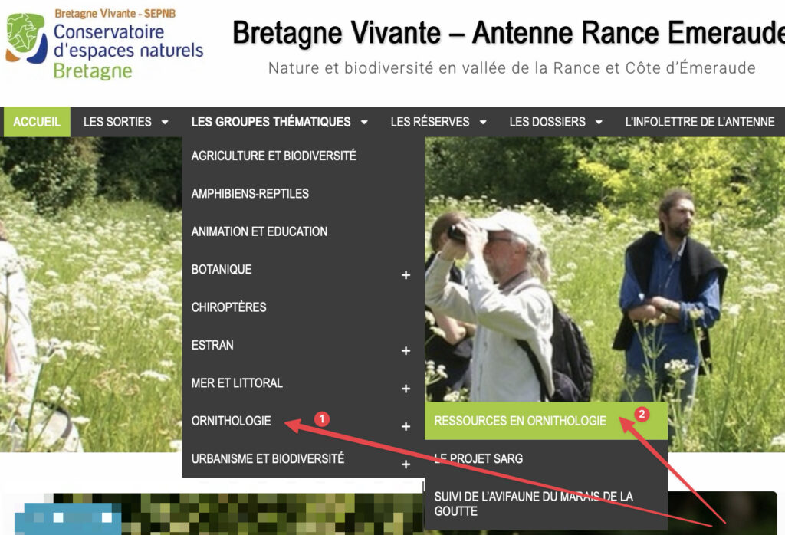Expand the plus icon next to Estran
Screen dimensions: 785x535
pyautogui.click(x=406, y=351)
